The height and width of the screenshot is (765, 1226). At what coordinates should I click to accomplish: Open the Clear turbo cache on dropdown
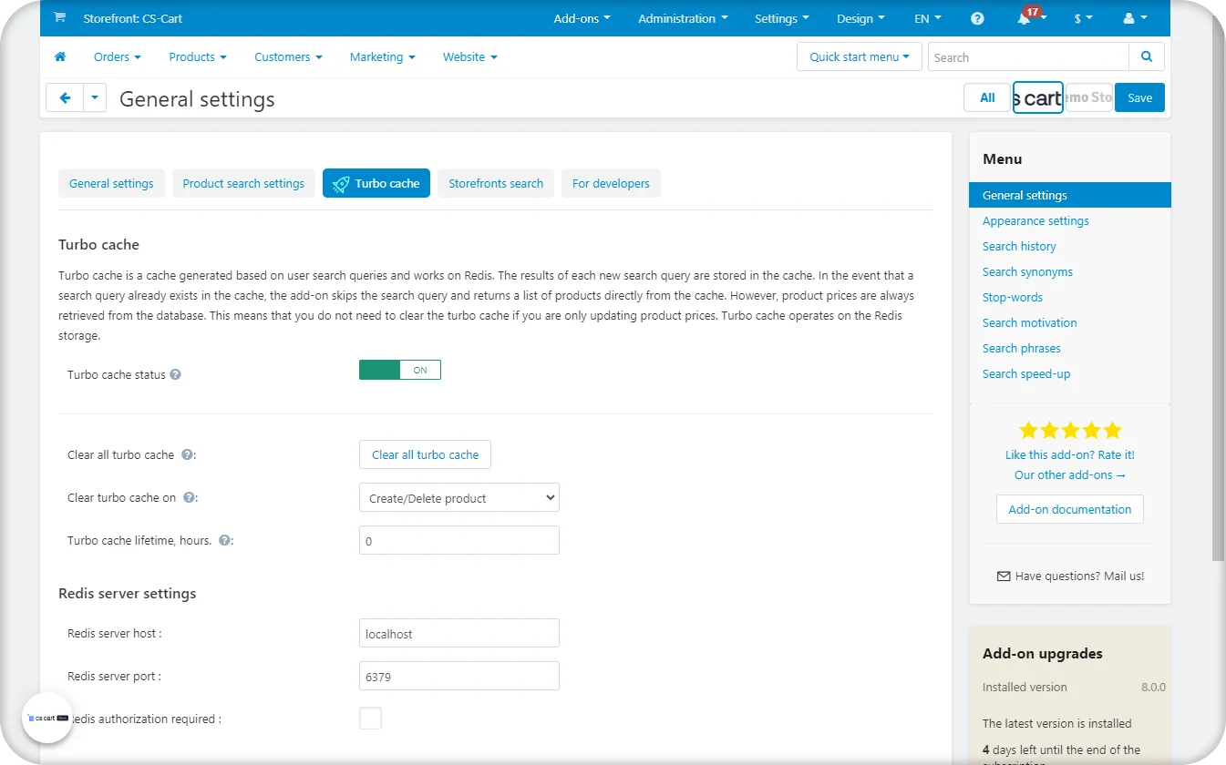tap(458, 498)
